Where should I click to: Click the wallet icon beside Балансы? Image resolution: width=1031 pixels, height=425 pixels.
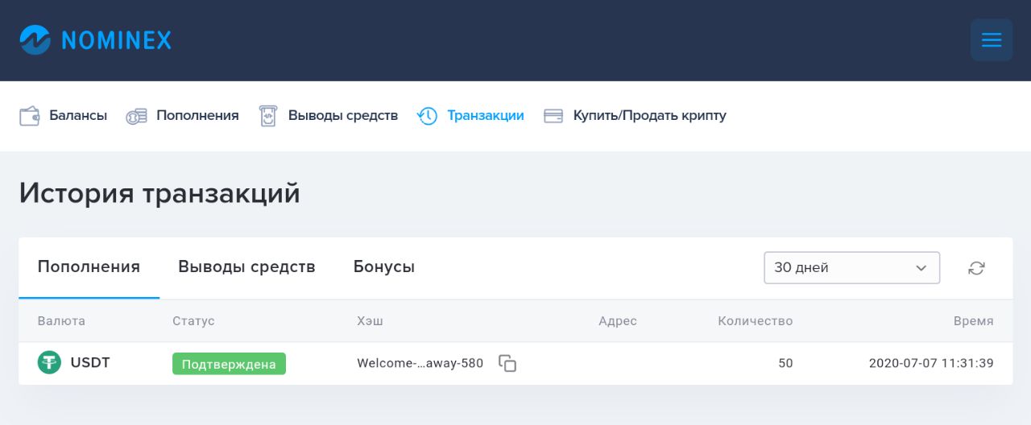point(30,116)
